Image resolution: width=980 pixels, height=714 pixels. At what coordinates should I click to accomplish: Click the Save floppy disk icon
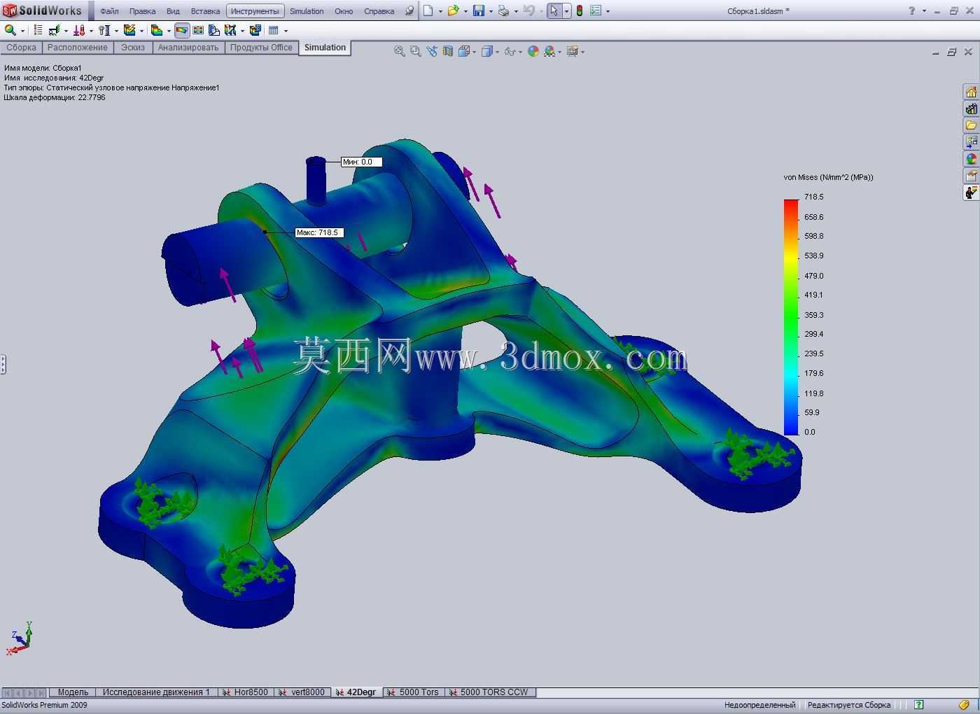click(x=479, y=10)
